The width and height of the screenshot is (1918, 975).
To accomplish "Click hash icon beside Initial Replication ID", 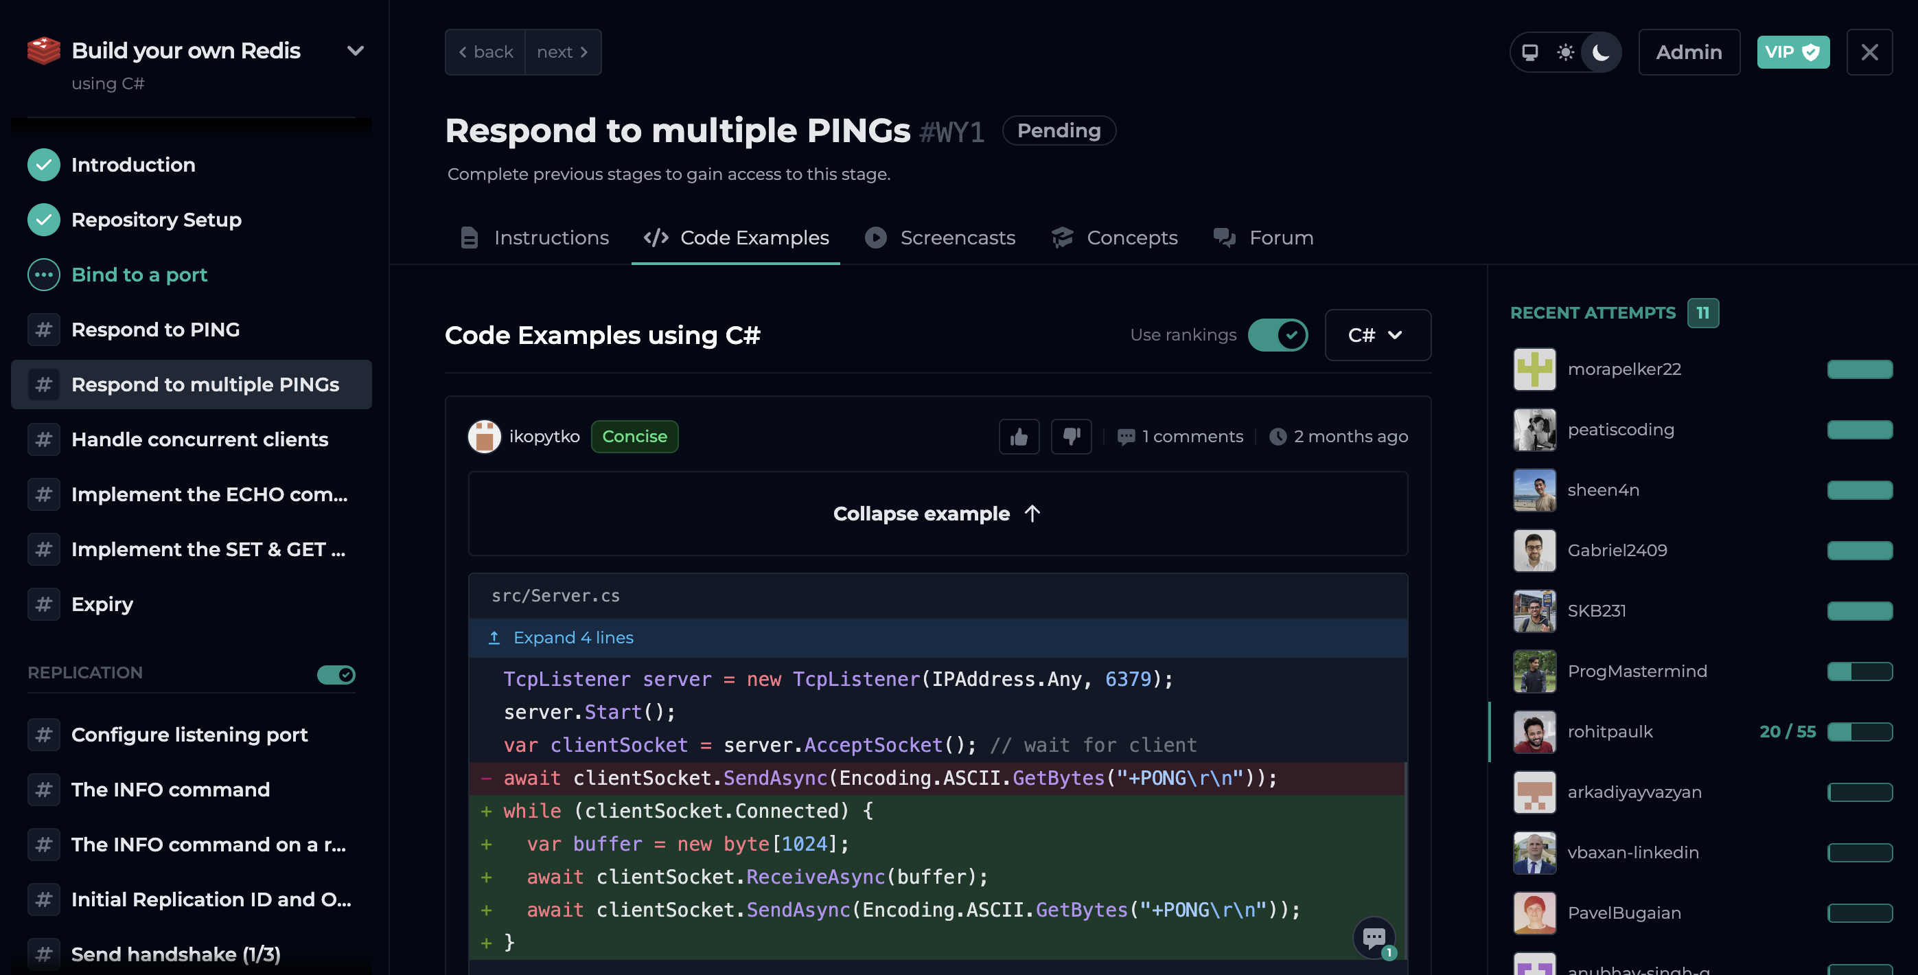I will point(44,899).
